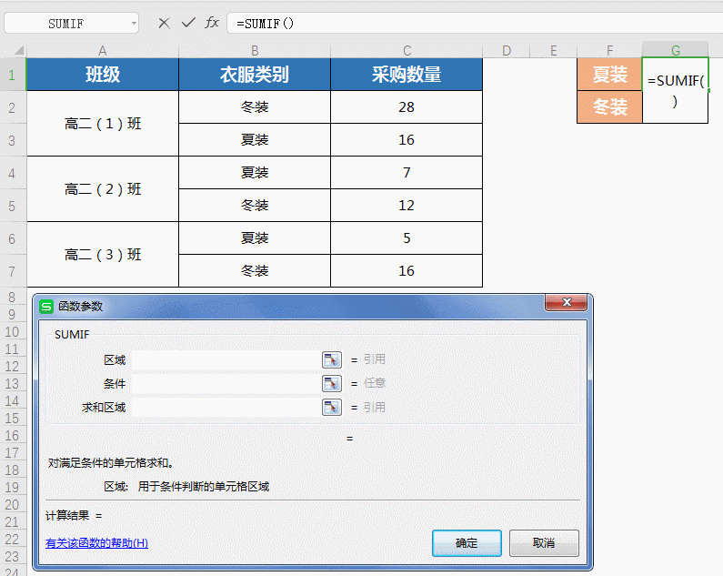The image size is (723, 576).
Task: Cancel formula entry with the X icon
Action: [x=164, y=23]
